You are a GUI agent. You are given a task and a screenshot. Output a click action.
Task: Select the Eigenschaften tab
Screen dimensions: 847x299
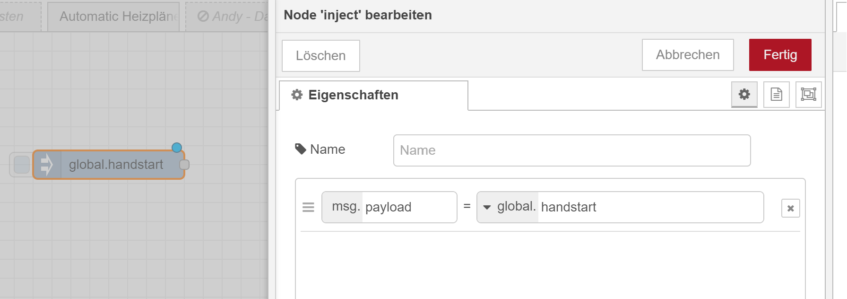[x=373, y=95]
